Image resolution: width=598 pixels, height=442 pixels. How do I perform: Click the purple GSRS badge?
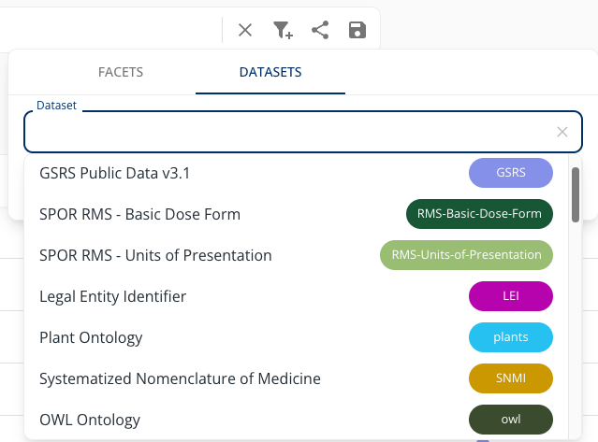pyautogui.click(x=510, y=173)
